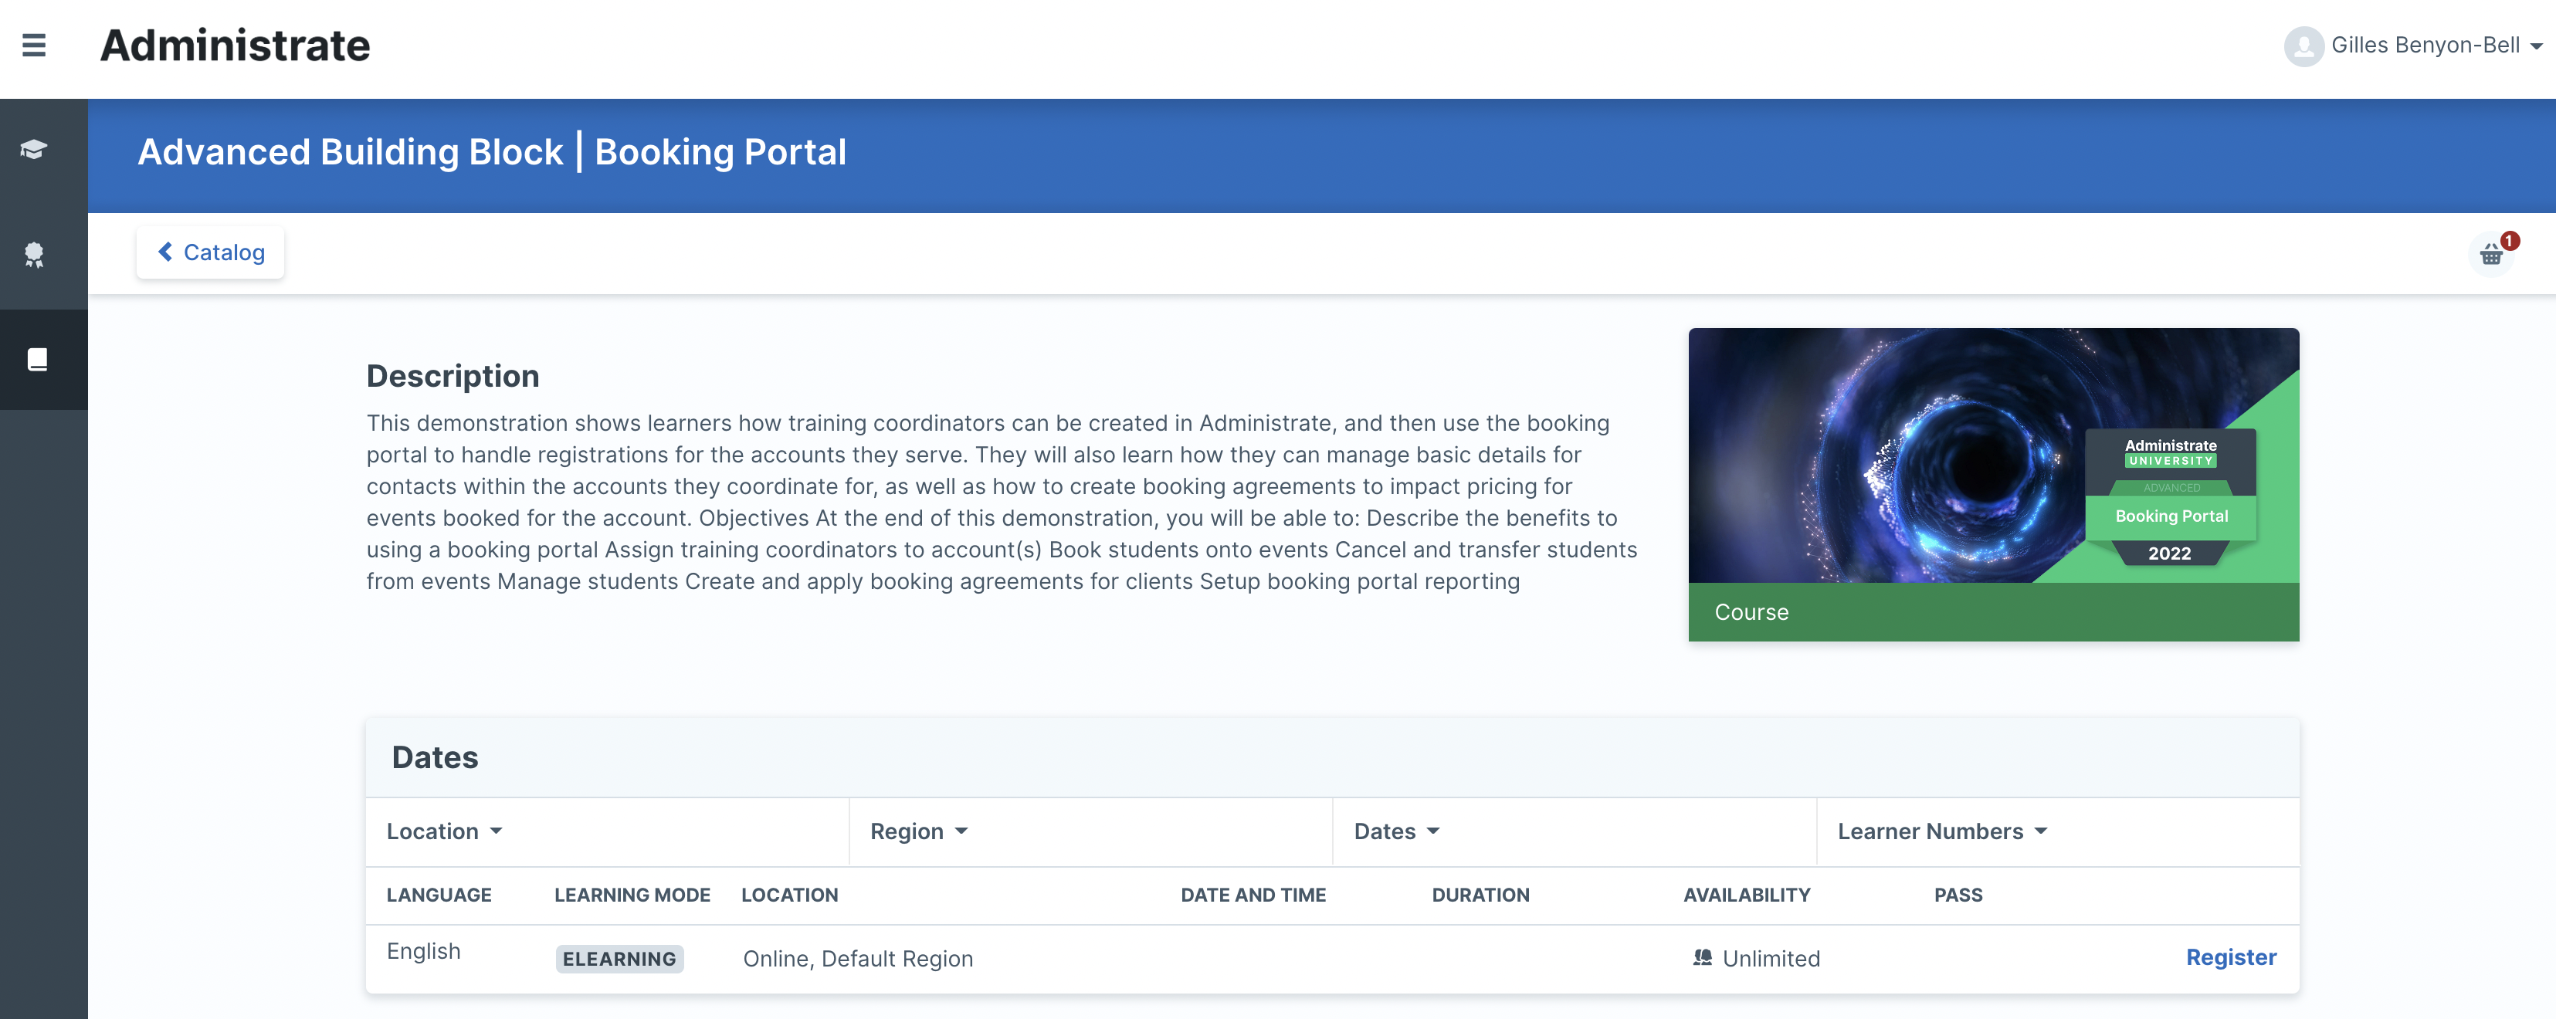Click the availability people icon beside Unlimited
The height and width of the screenshot is (1019, 2556).
point(1703,957)
